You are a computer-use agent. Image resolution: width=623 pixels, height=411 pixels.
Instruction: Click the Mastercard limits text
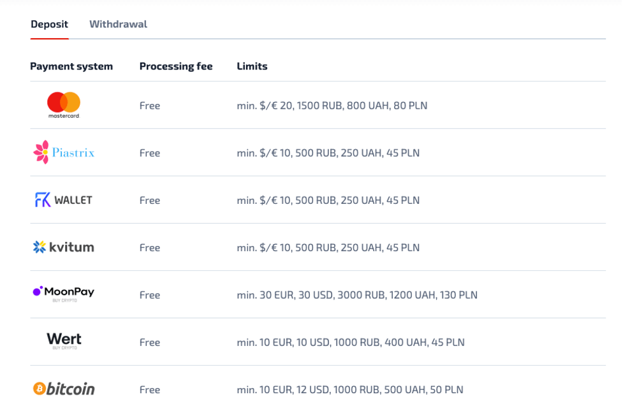click(x=332, y=106)
